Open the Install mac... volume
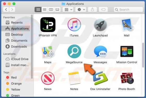The height and width of the screenshot is (98, 146). [16, 65]
